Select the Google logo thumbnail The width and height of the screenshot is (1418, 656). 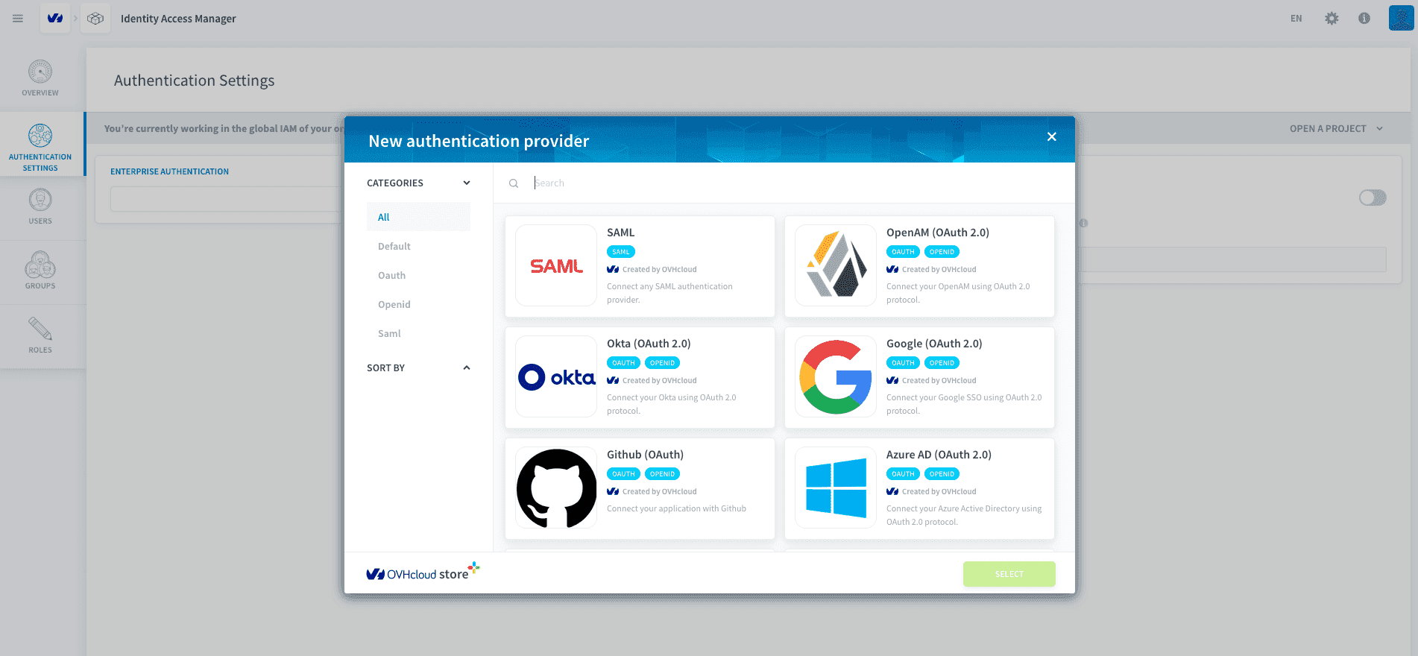[836, 376]
